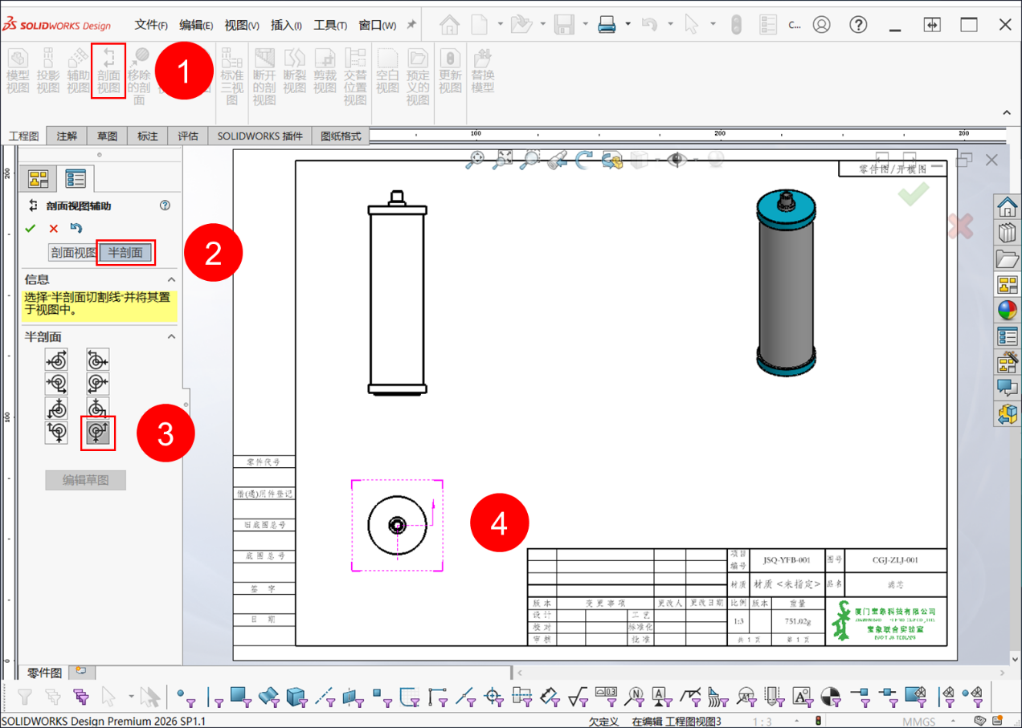Open the 插入 (Insert) menu
Image resolution: width=1022 pixels, height=728 pixels.
(x=286, y=25)
